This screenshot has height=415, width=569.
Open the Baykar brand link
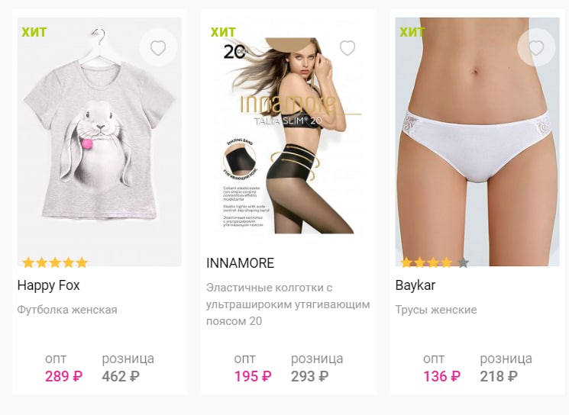coord(415,285)
